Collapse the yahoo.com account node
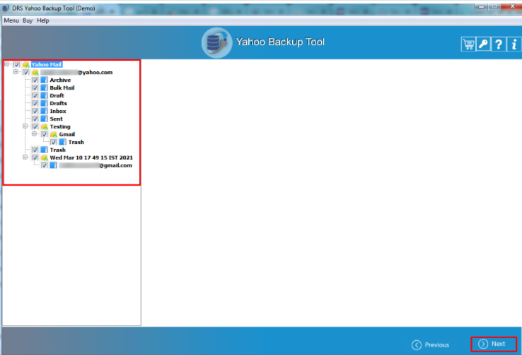522x355 pixels. point(16,72)
